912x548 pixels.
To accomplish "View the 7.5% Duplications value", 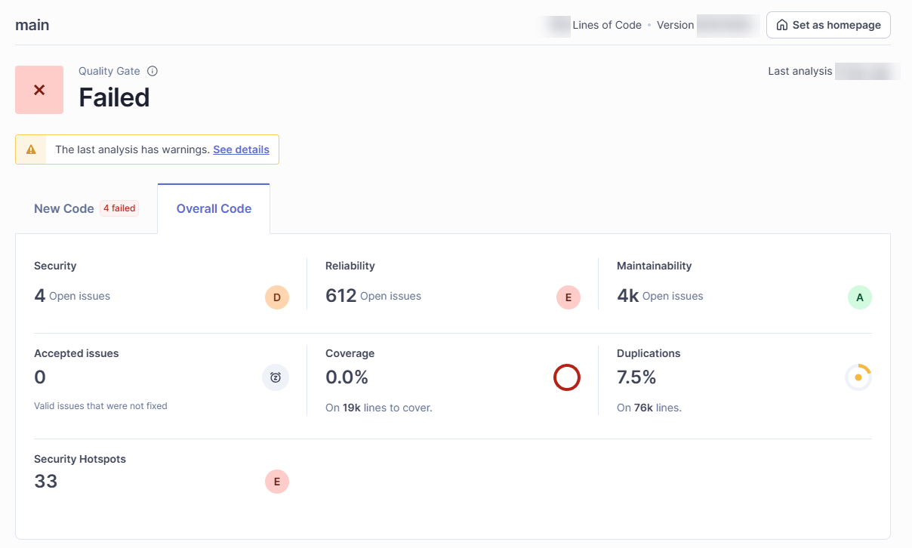I will point(636,377).
